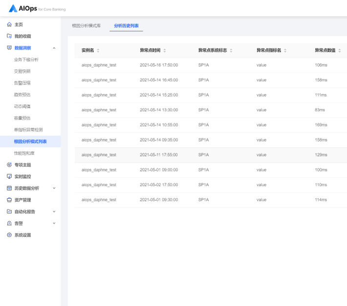Open 单指标异常检测 submenu item
347x306 pixels.
click(28, 130)
